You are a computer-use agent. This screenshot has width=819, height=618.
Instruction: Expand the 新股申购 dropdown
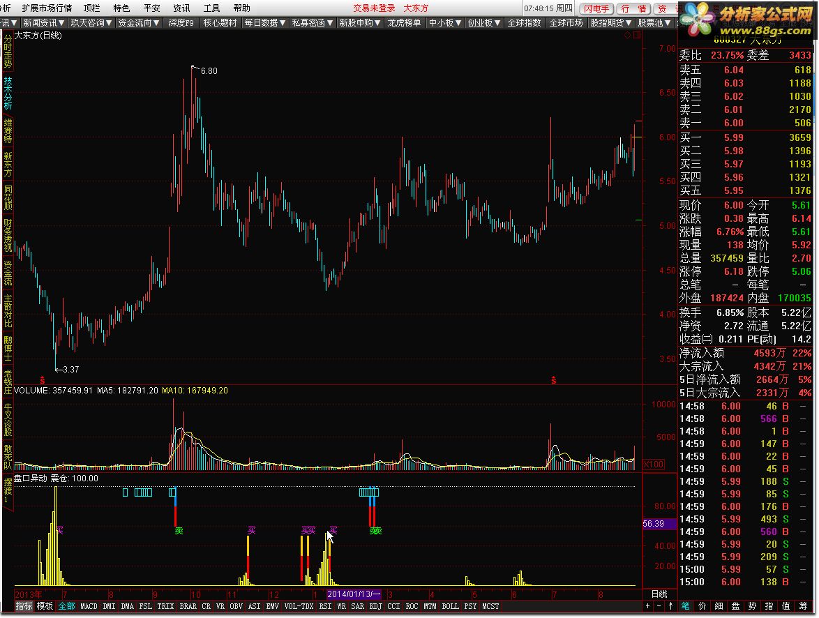359,22
